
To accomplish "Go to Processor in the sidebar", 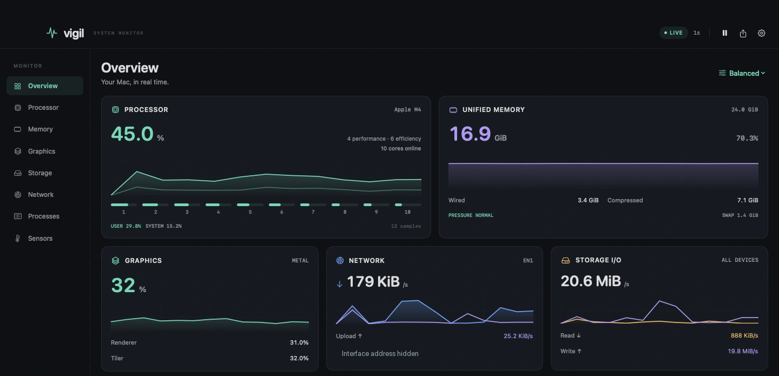I will tap(45, 108).
